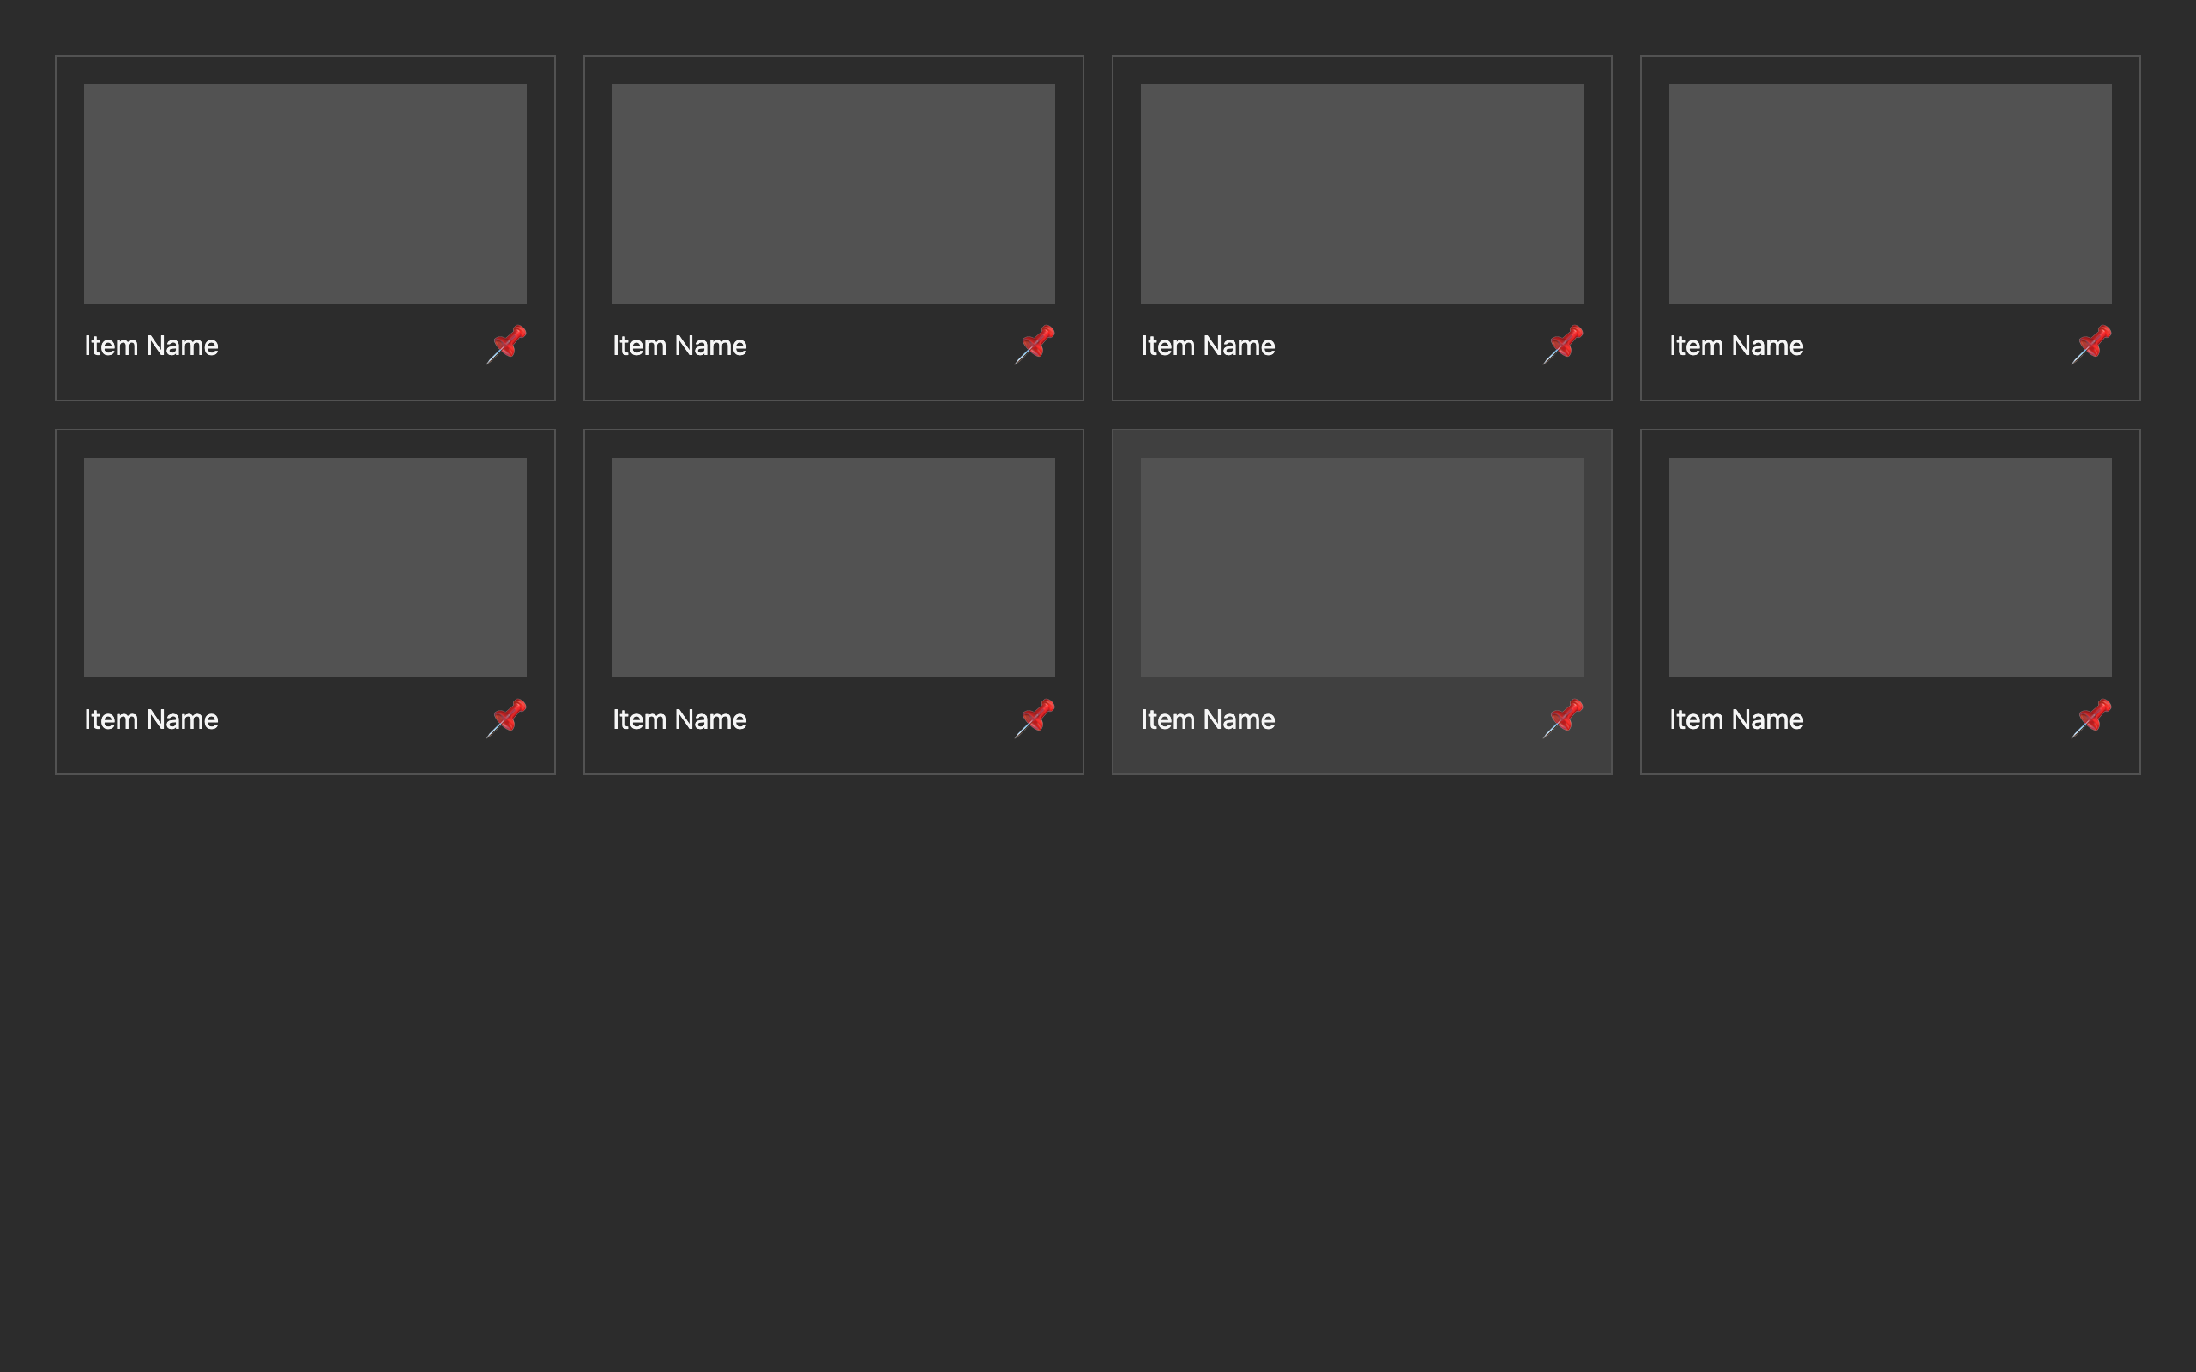2196x1372 pixels.
Task: Open the highlighted card's image thumbnail
Action: tap(1361, 567)
